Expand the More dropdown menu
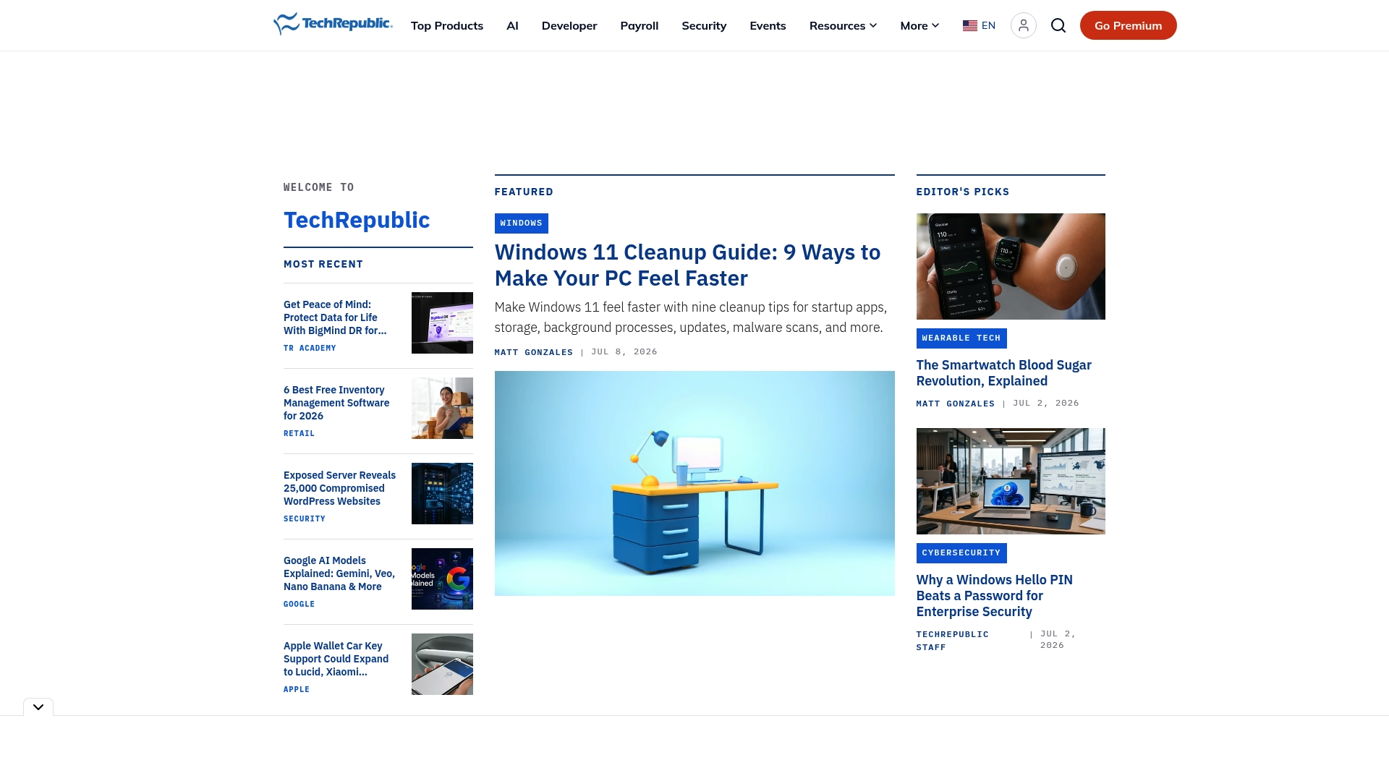 (919, 25)
